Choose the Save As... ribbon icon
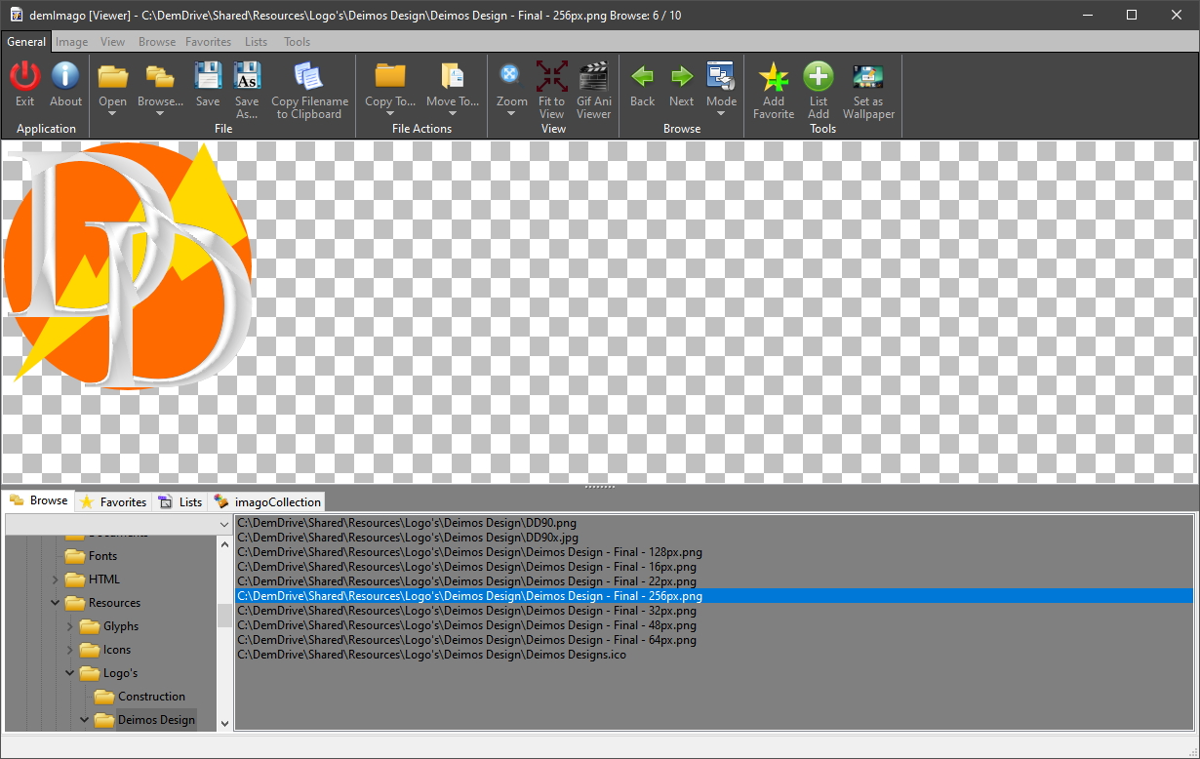The image size is (1200, 759). (247, 76)
